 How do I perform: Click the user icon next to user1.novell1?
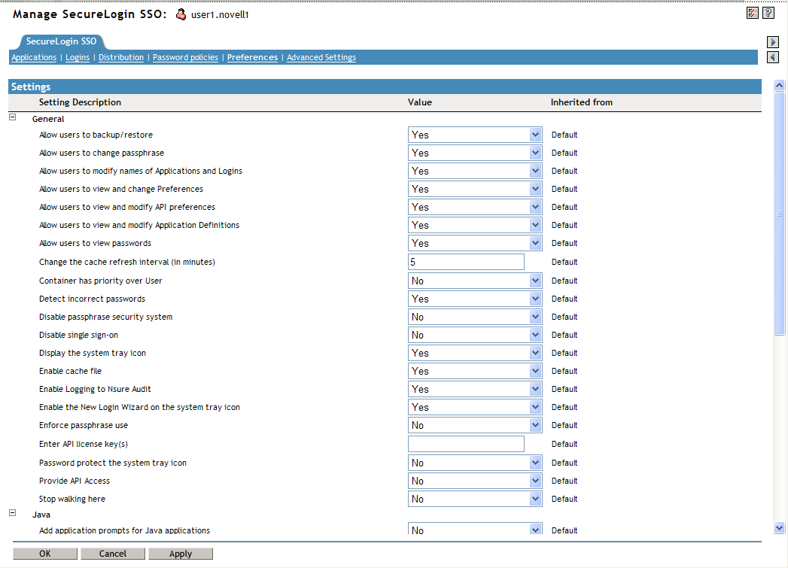tap(179, 14)
